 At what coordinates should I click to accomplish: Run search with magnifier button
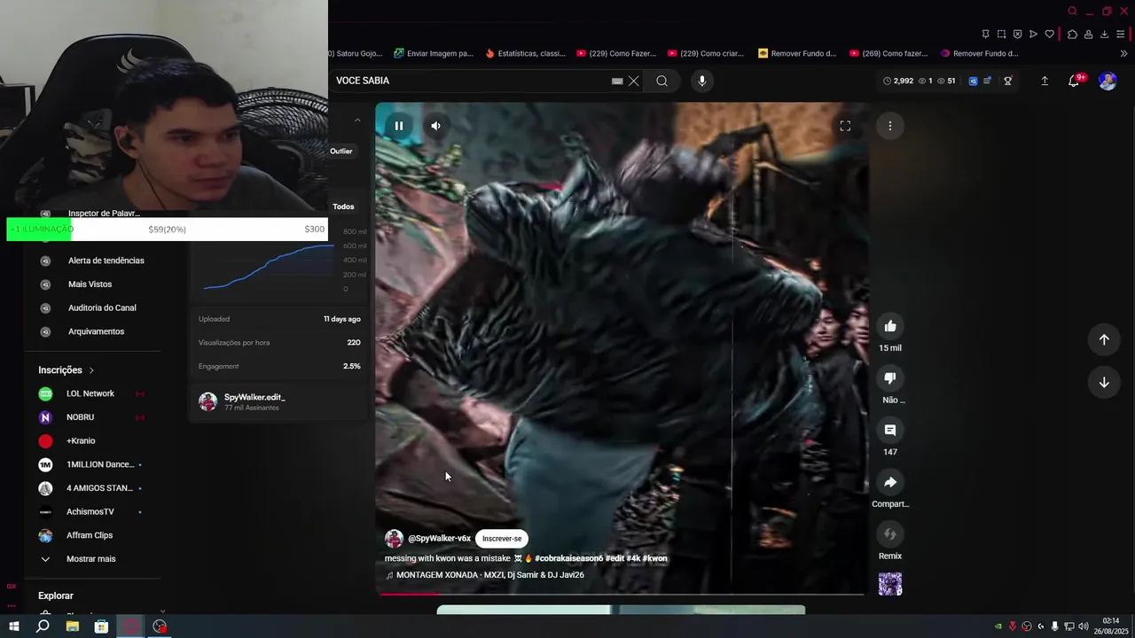click(661, 81)
